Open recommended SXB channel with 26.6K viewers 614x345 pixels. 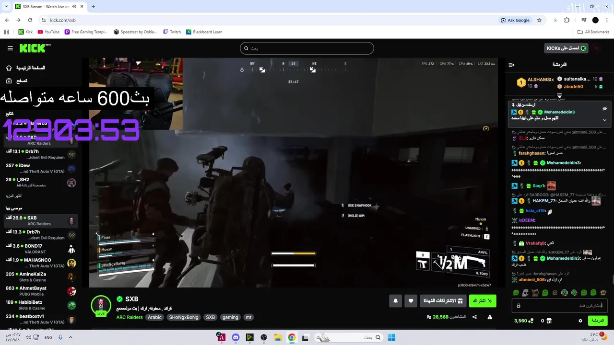pos(40,220)
